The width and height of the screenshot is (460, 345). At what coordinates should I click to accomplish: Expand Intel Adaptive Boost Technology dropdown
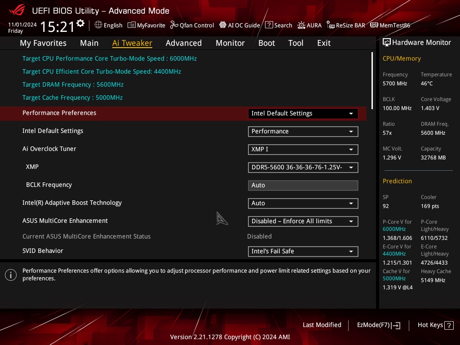[x=303, y=203]
